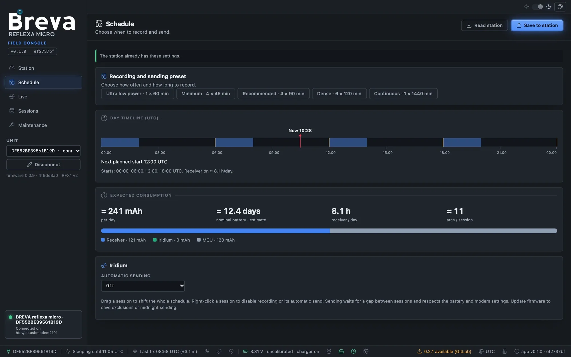Click the Day Timeline info icon
Screen dimensions: 571x357
click(x=104, y=118)
